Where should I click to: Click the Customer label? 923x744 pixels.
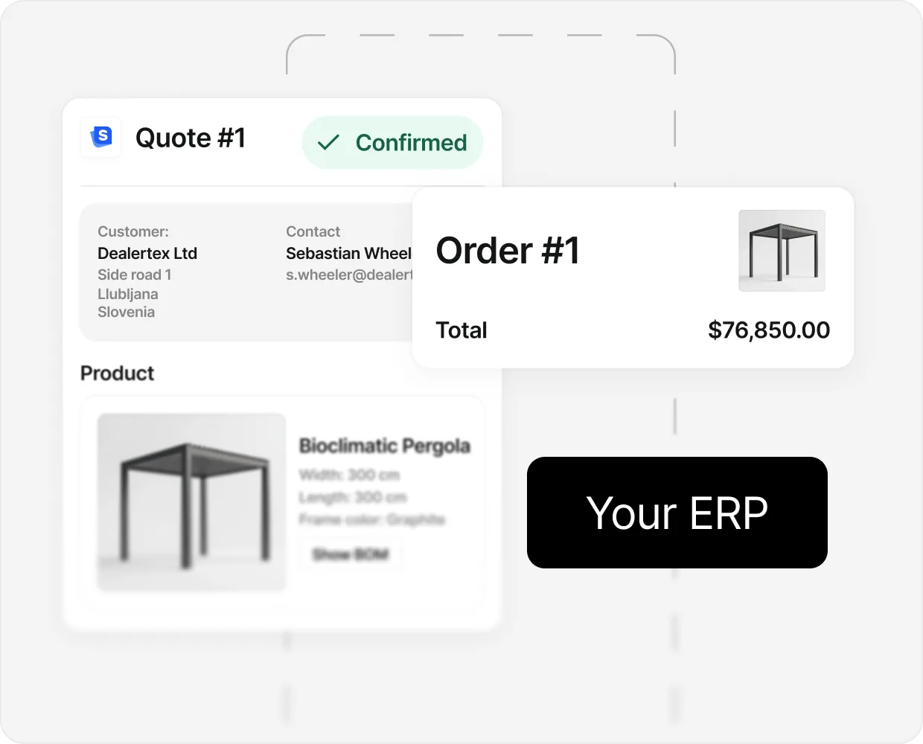pyautogui.click(x=133, y=231)
